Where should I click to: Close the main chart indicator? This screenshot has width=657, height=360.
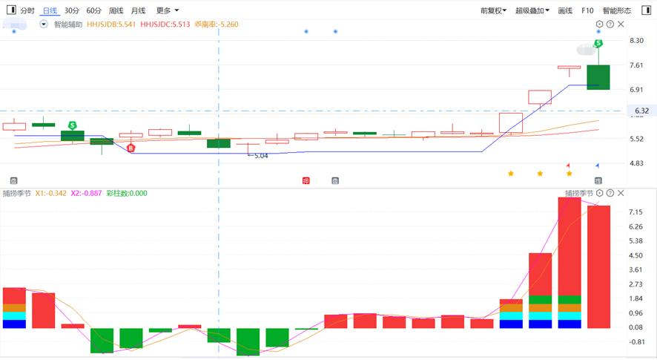click(x=621, y=24)
